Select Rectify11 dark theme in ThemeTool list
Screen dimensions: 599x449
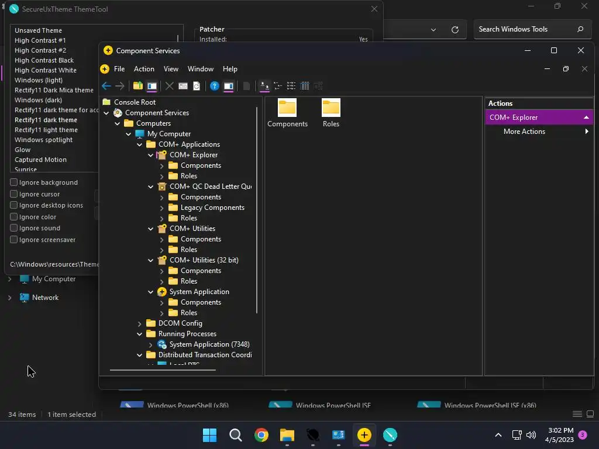[46, 120]
